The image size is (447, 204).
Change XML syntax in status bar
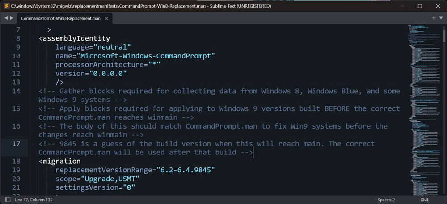click(424, 200)
